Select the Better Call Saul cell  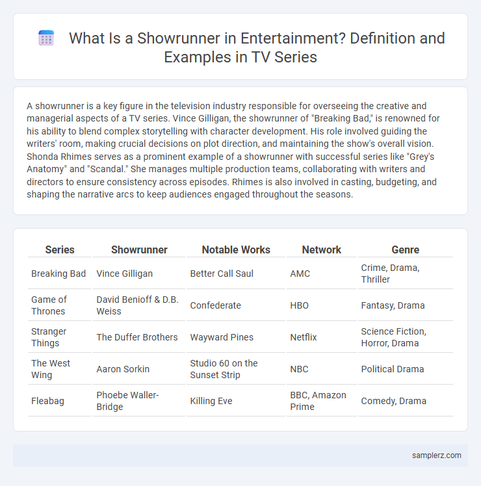point(236,274)
